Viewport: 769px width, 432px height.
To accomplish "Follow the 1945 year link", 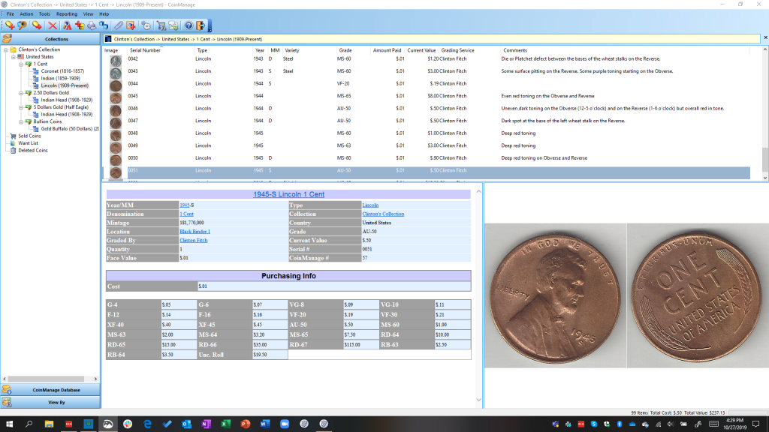I will pyautogui.click(x=185, y=205).
